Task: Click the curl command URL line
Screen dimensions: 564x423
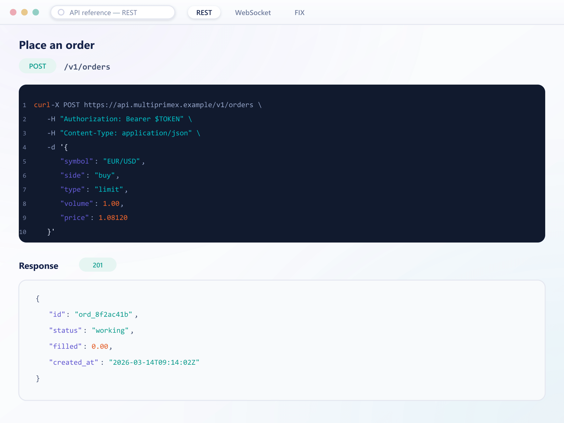Action: click(148, 105)
